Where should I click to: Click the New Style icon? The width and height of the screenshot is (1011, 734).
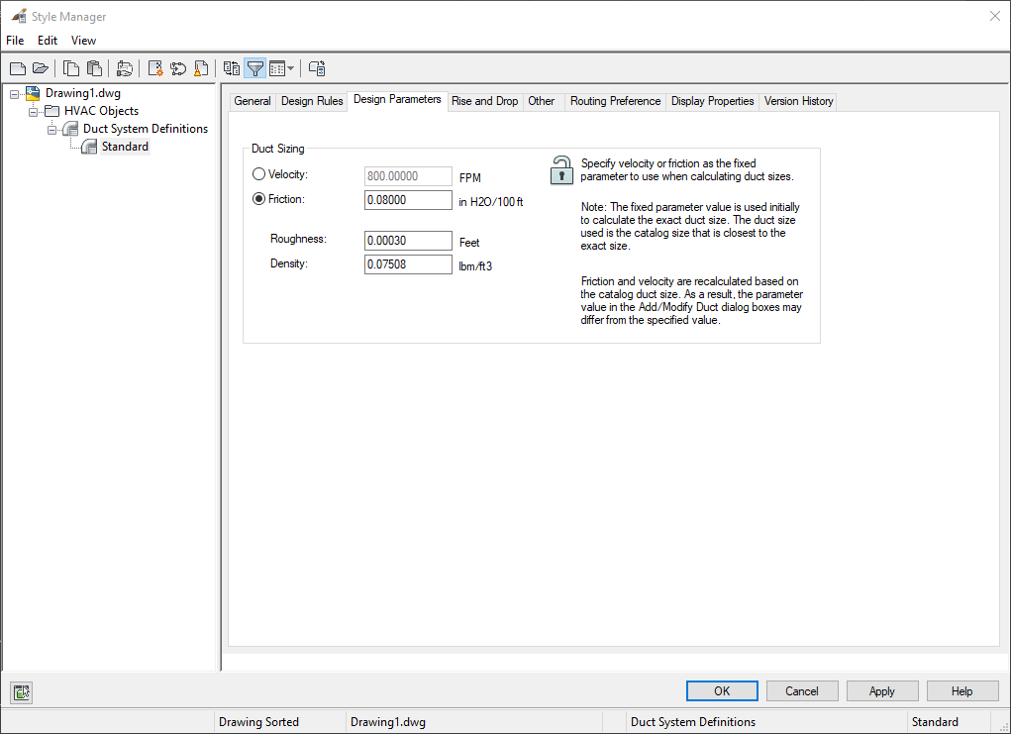click(155, 68)
